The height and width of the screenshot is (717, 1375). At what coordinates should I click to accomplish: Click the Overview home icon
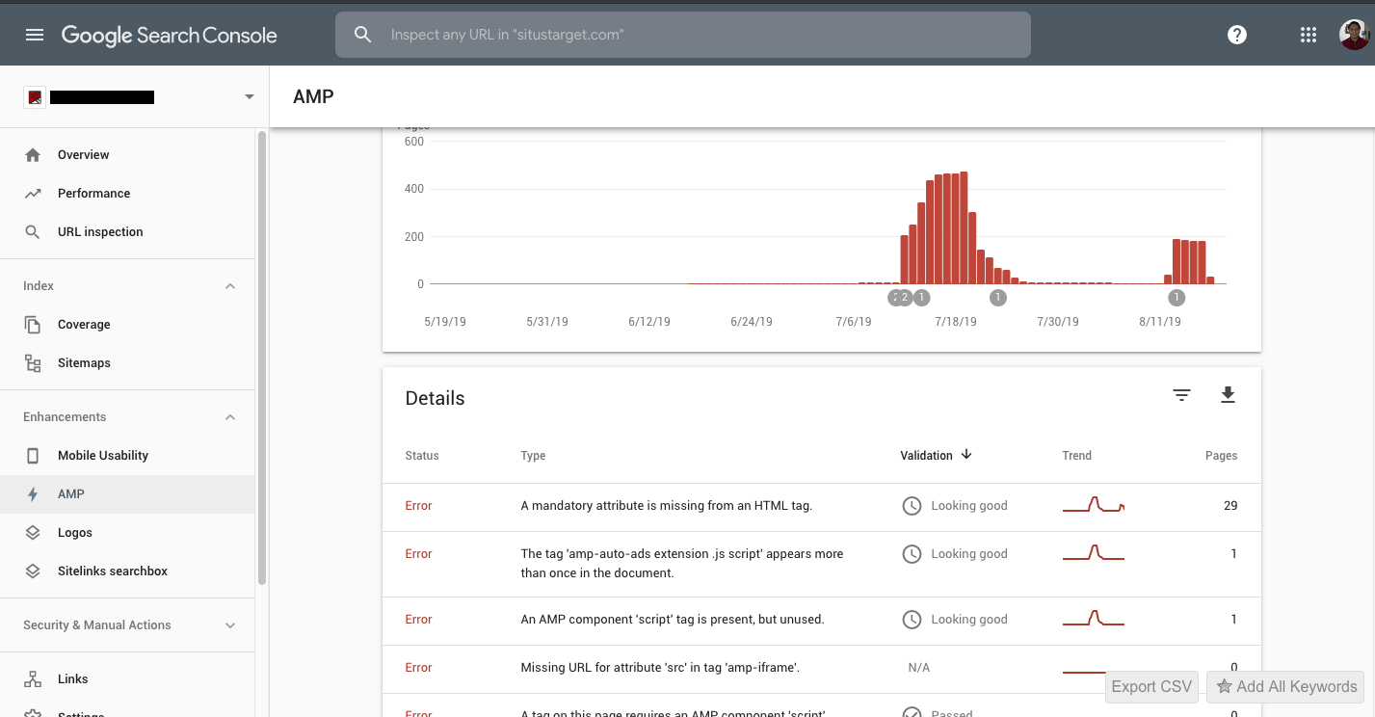33,155
